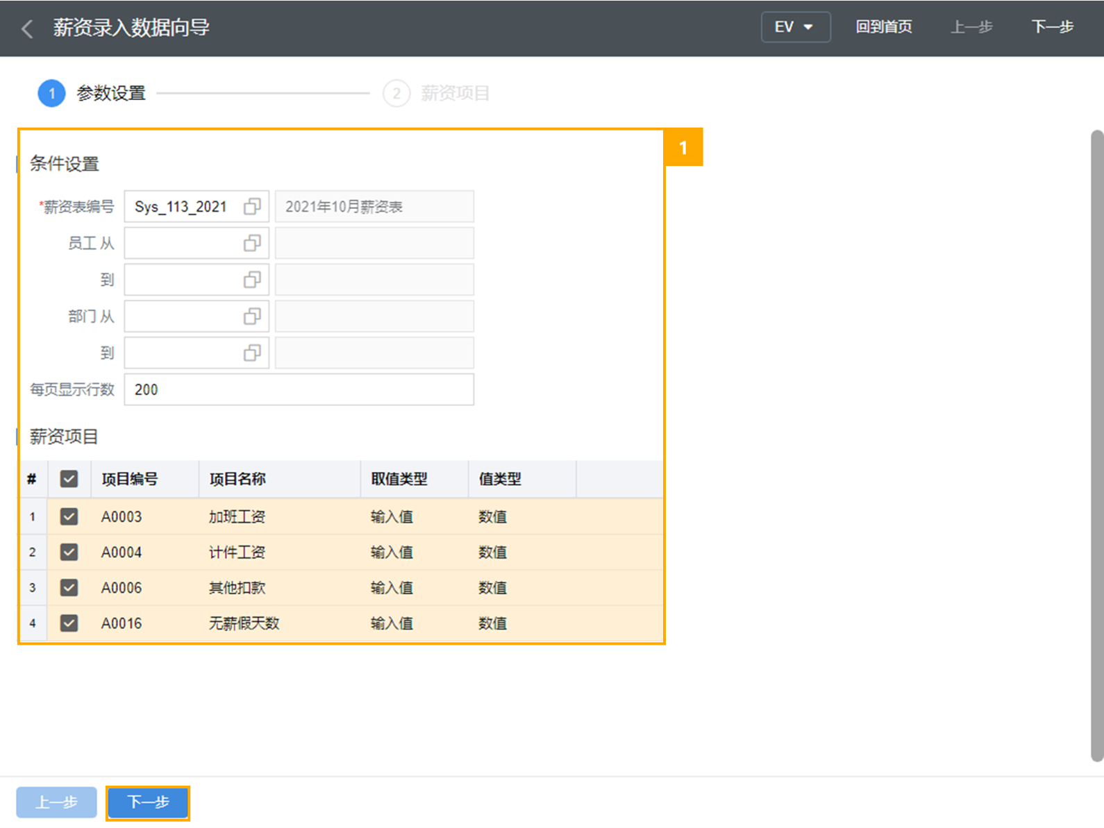This screenshot has height=828, width=1104.
Task: Open lookup icon for 员工 从 field
Action: (x=252, y=244)
